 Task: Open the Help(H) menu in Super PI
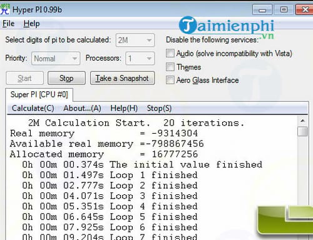click(x=124, y=108)
